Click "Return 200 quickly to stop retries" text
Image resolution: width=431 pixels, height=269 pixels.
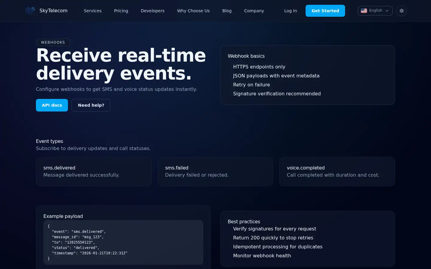point(273,238)
